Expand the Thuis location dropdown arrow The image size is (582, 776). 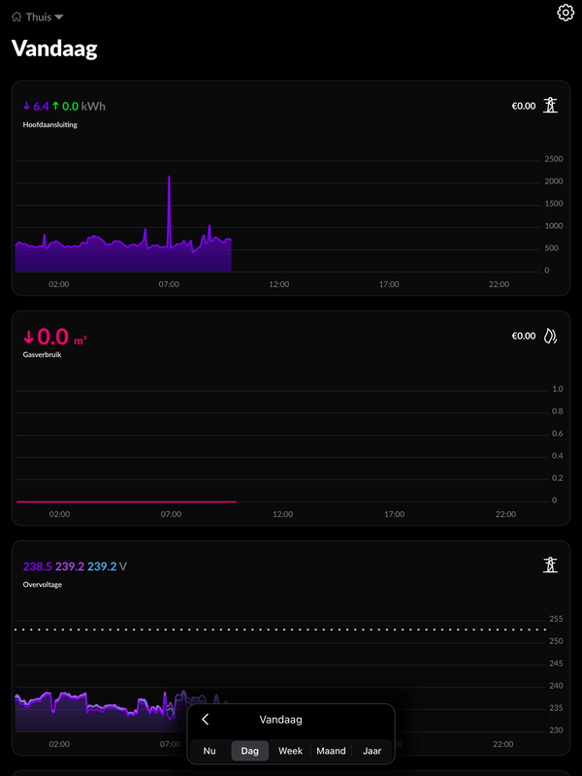coord(59,17)
